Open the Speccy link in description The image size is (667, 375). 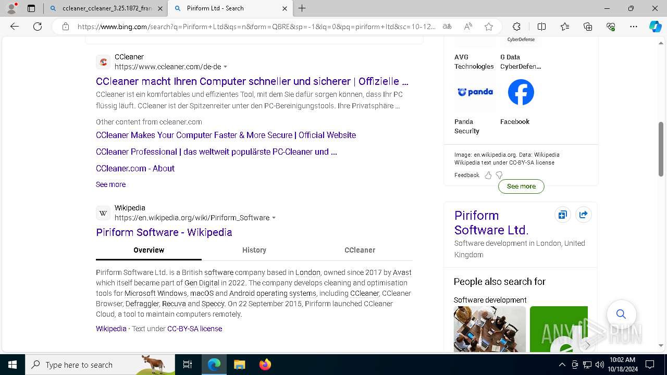click(213, 304)
